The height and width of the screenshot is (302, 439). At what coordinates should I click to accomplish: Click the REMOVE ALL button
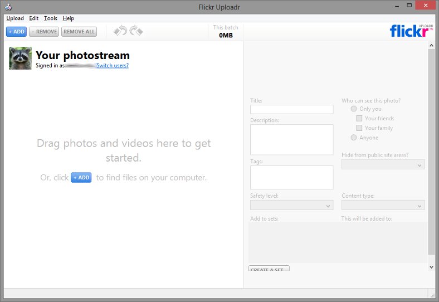[x=79, y=32]
